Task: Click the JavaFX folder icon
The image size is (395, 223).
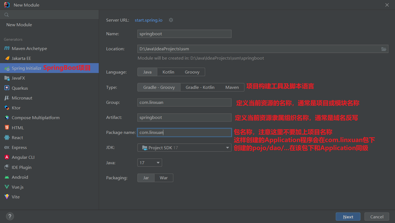Action: 7,78
